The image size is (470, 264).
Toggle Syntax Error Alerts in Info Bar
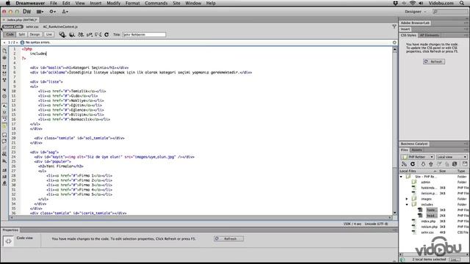click(x=4, y=125)
